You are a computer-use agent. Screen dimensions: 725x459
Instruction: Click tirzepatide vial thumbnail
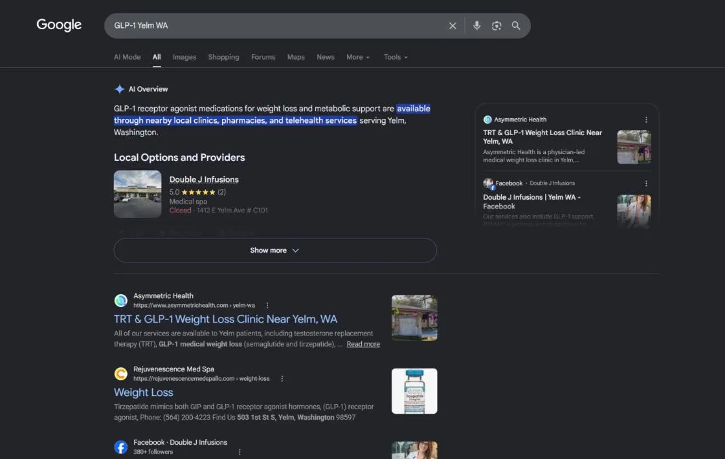414,391
